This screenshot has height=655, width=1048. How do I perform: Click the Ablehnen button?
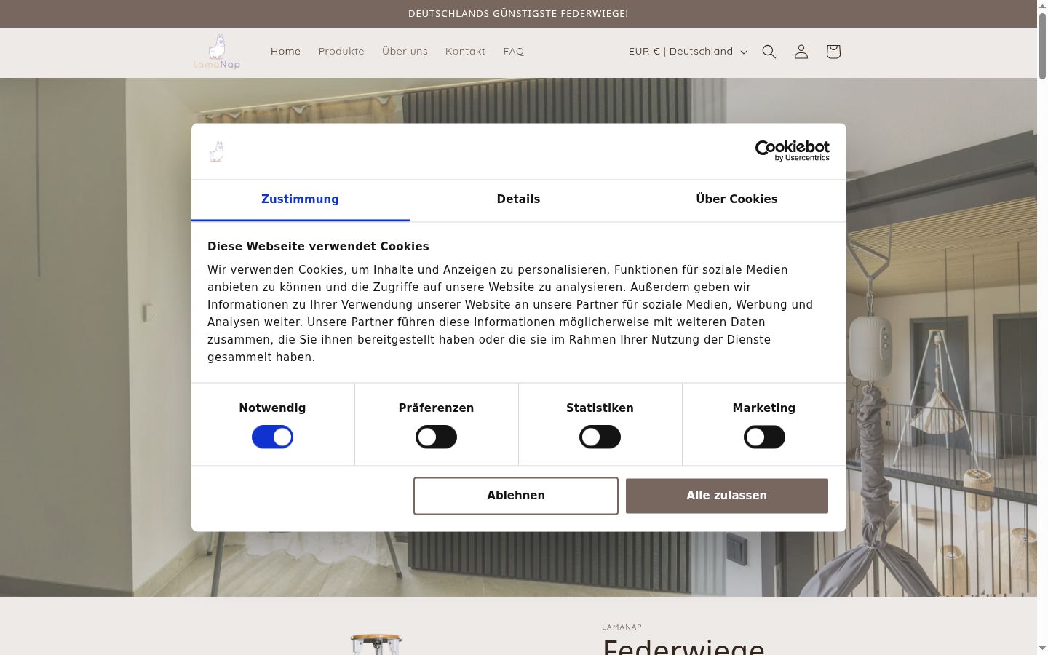[x=516, y=496]
